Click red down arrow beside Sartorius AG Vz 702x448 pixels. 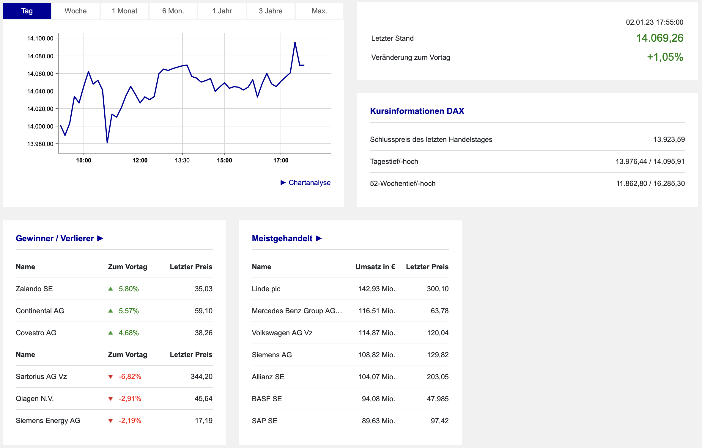coord(111,377)
